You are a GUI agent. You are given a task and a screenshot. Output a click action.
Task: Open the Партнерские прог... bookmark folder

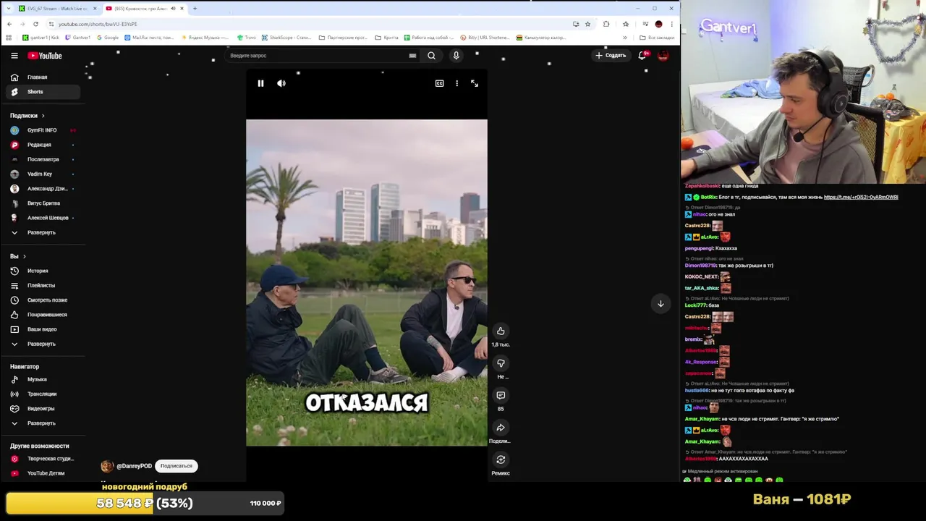[x=344, y=38]
